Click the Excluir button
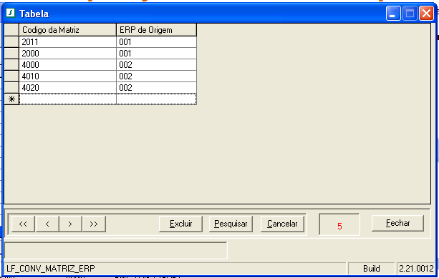Viewport: 439px width, 278px height. click(181, 224)
